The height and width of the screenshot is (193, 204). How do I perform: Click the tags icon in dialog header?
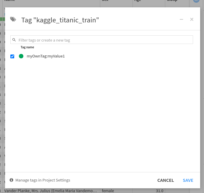pyautogui.click(x=13, y=19)
